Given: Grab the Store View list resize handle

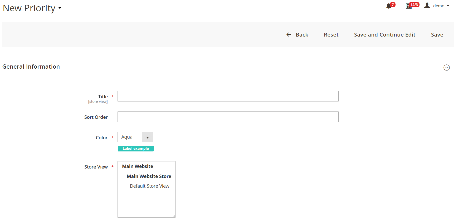Looking at the screenshot, I should (x=174, y=216).
